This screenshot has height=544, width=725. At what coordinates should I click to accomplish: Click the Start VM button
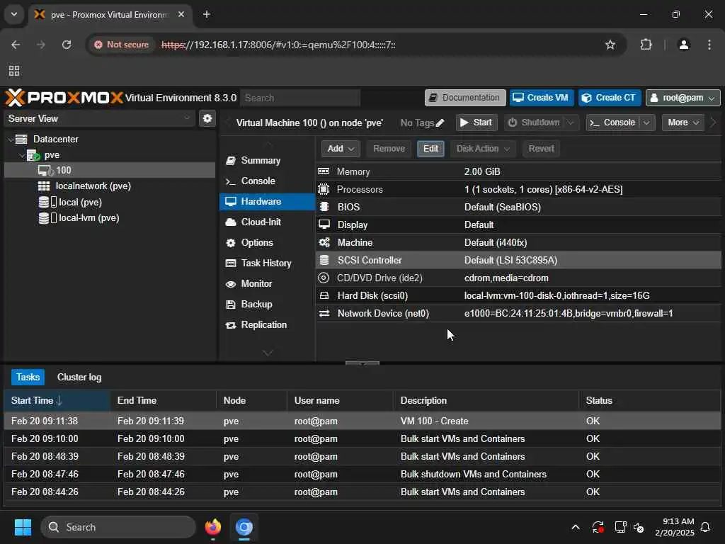(476, 123)
